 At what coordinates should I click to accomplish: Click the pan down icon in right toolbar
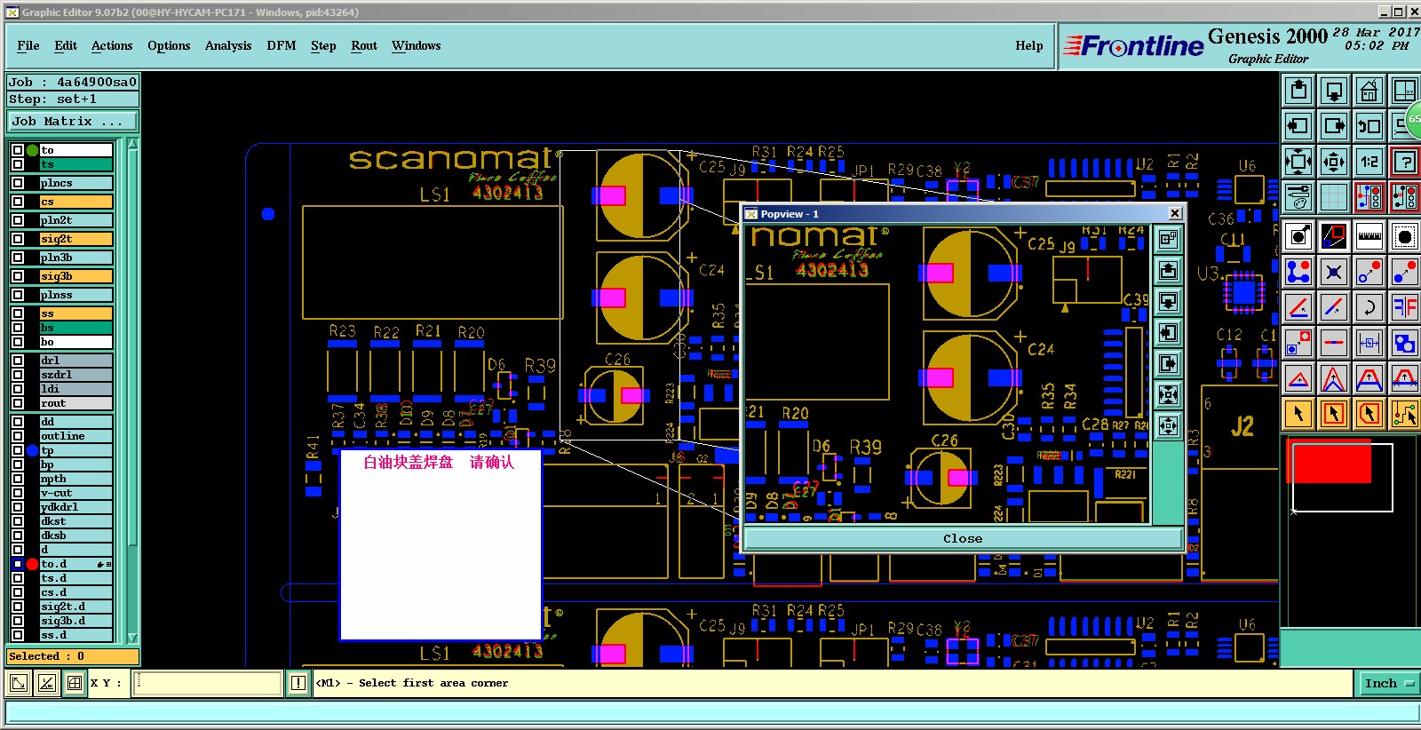[x=1334, y=90]
